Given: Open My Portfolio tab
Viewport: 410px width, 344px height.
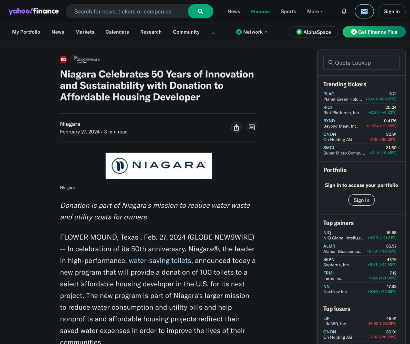Looking at the screenshot, I should [26, 32].
